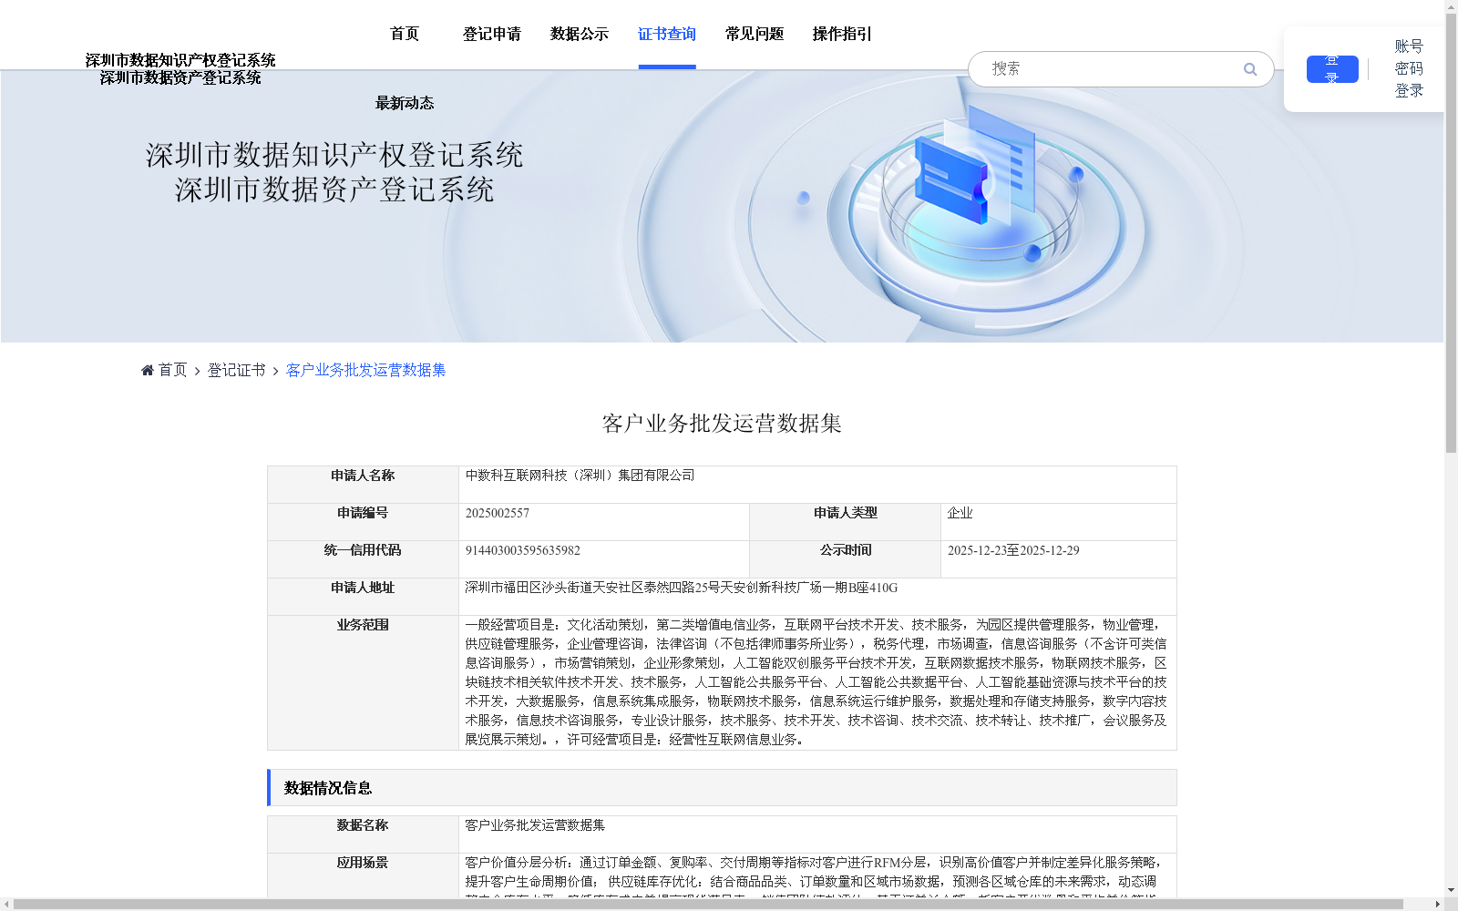
Task: Open the 常见问题 navigation item
Action: (755, 34)
